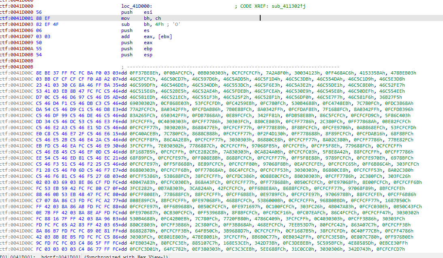The height and width of the screenshot is (258, 443).
Task: Select the loc_41D000 label
Action: [x=136, y=6]
